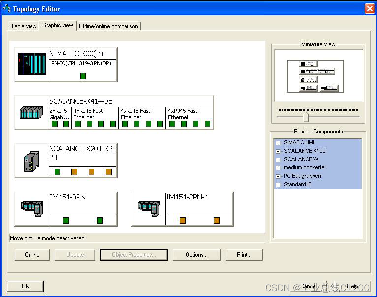377x297 pixels.
Task: Click the Online button
Action: [32, 255]
